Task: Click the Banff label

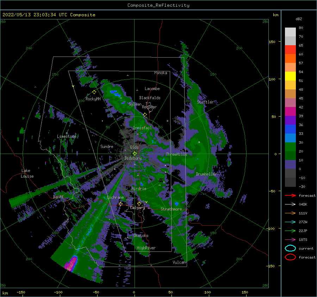Action: pos(58,197)
